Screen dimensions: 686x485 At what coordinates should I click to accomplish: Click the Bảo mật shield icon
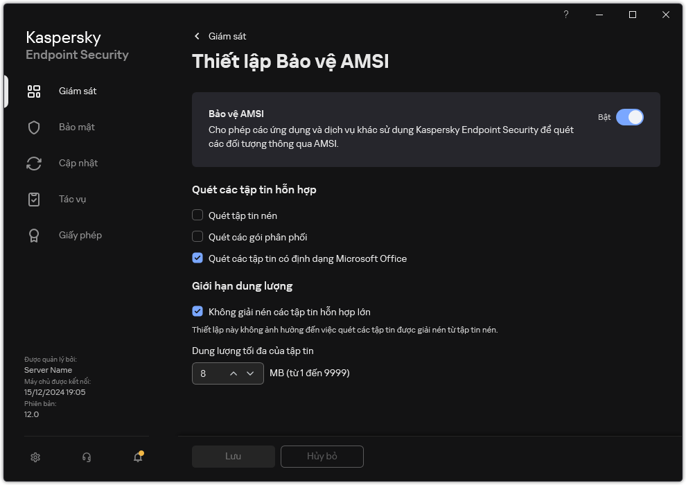point(34,127)
